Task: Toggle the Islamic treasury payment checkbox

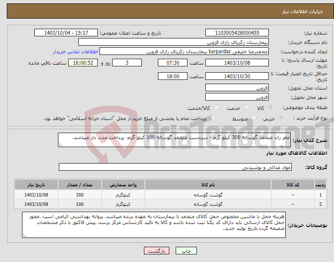Action: pos(213,117)
